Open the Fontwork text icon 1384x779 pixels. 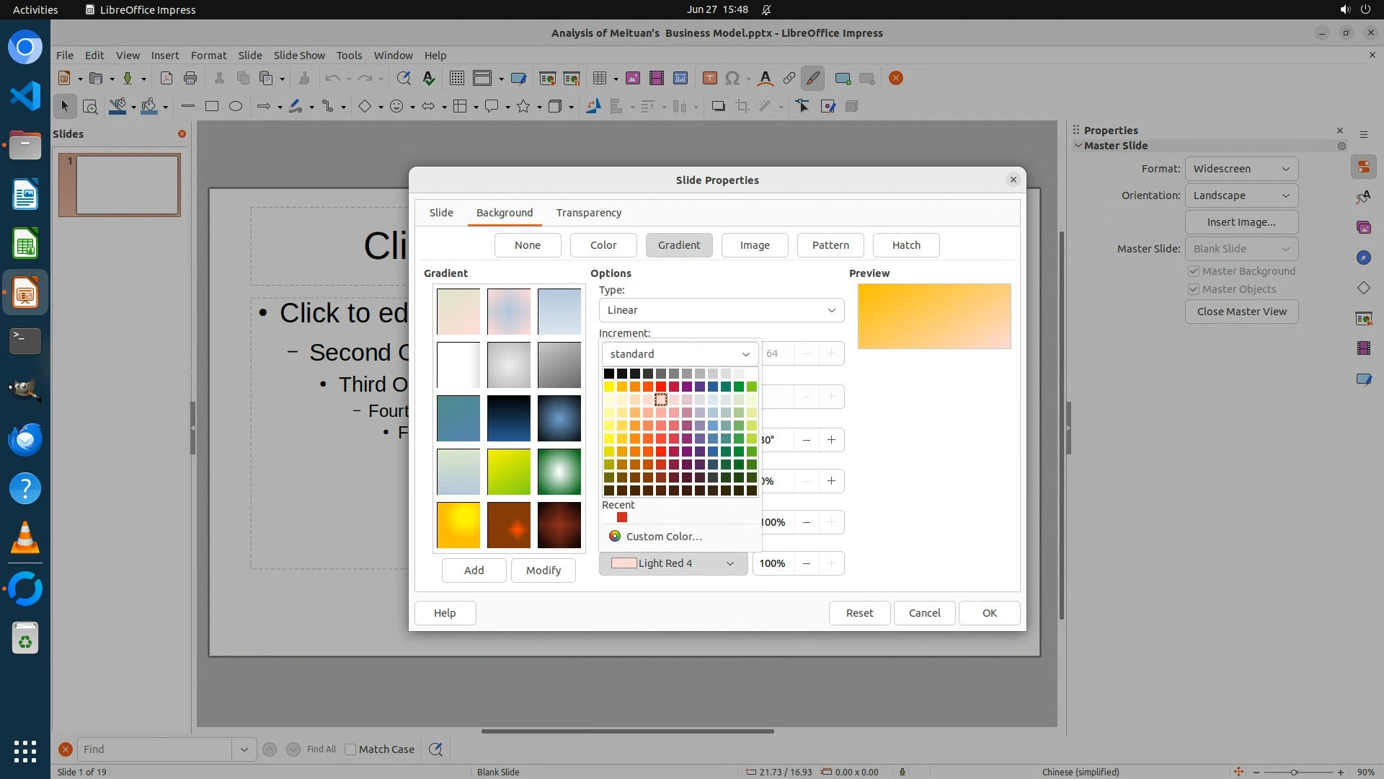pyautogui.click(x=766, y=79)
